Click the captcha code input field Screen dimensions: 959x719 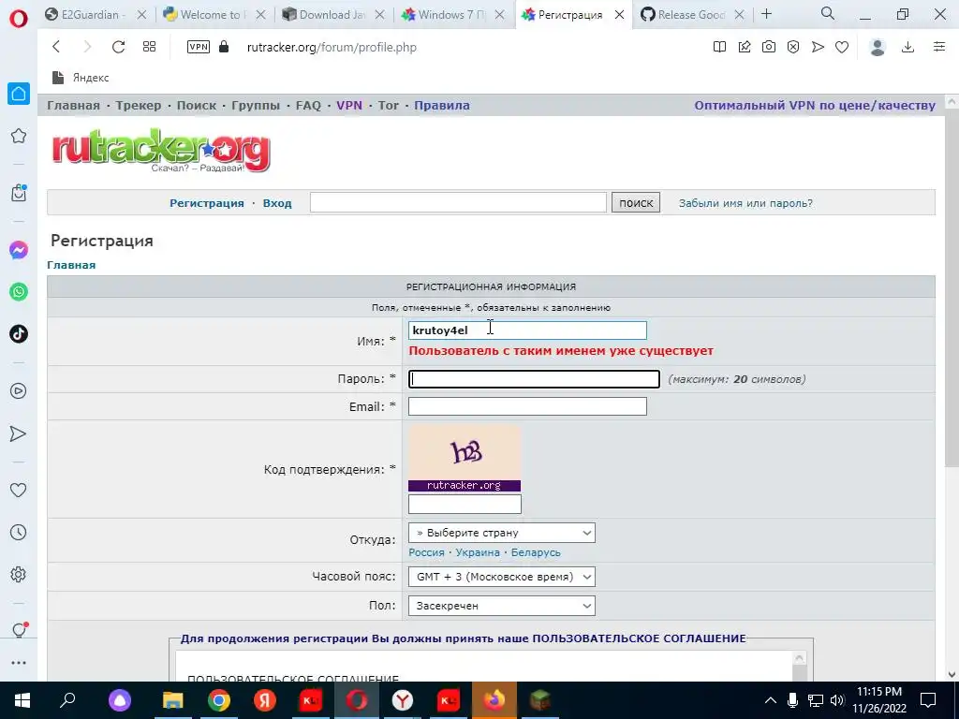click(x=465, y=505)
